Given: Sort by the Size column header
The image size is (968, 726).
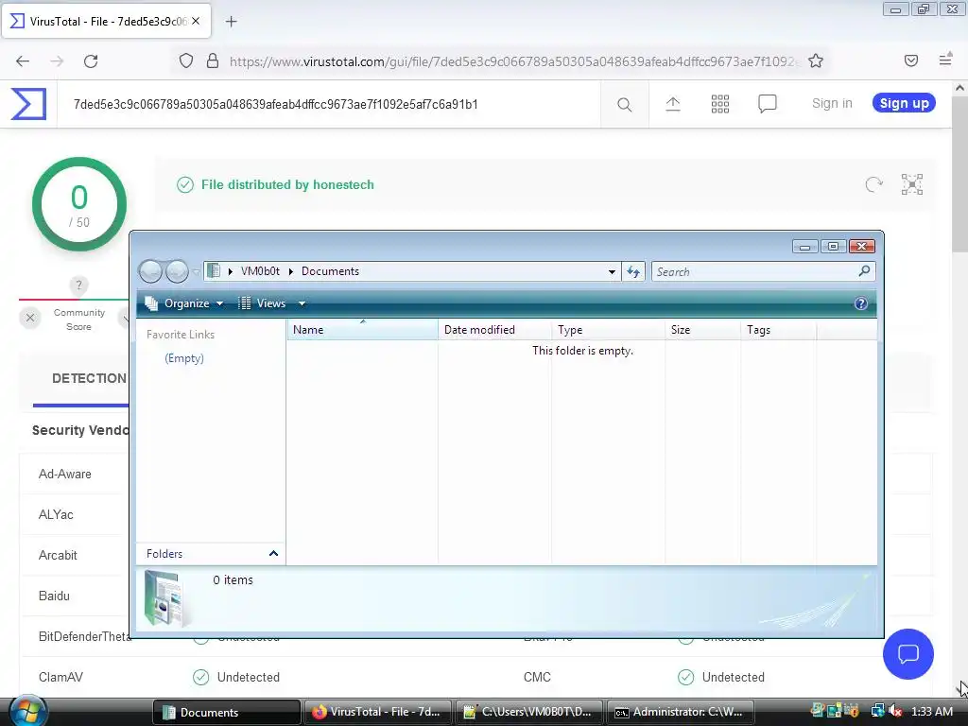Looking at the screenshot, I should 702,330.
